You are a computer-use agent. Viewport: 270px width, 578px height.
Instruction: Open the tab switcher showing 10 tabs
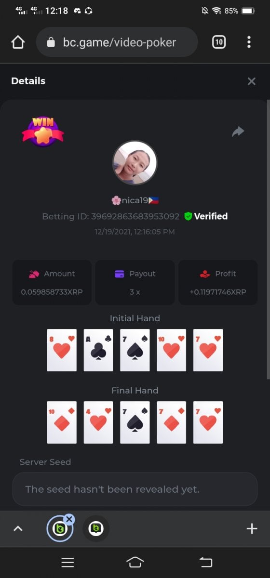[x=219, y=42]
